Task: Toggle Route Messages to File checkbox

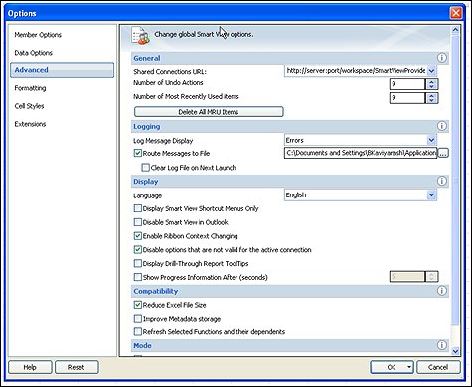Action: (138, 153)
